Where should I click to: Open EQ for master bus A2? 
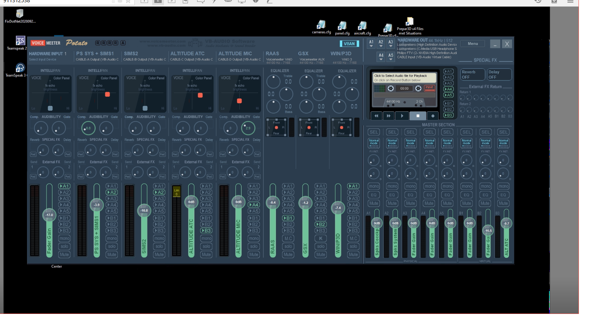point(392,195)
